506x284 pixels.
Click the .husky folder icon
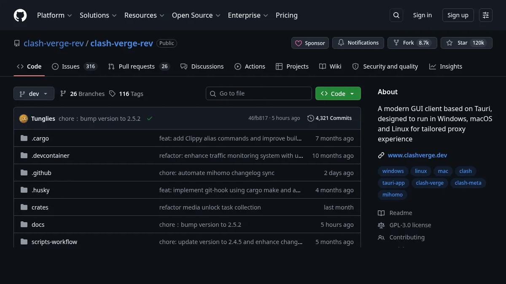click(24, 190)
